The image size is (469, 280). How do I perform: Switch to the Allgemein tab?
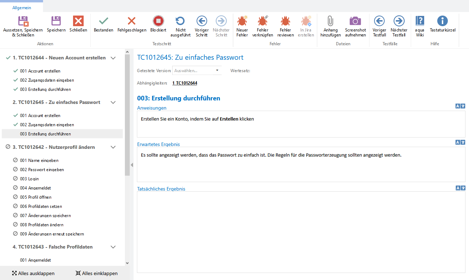pos(22,7)
